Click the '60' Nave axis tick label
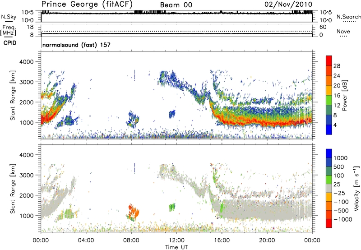 (x=323, y=27)
